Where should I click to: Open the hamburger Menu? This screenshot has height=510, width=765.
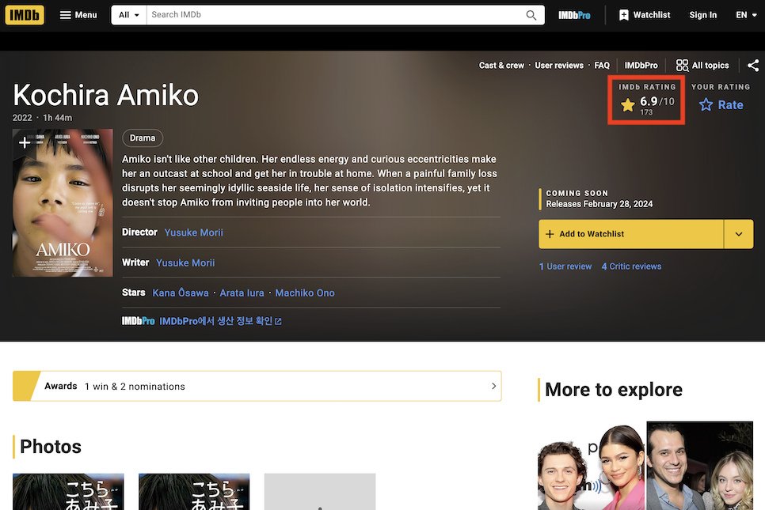[x=78, y=15]
